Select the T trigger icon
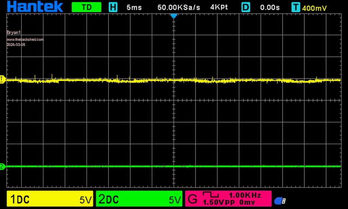The image size is (348, 209). tap(296, 7)
